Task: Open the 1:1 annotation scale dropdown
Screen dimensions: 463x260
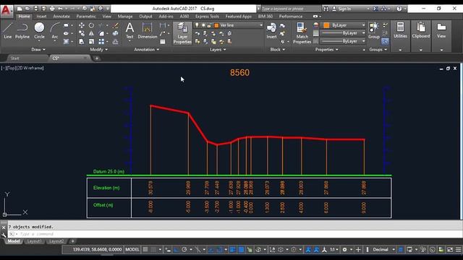Action: [x=334, y=249]
